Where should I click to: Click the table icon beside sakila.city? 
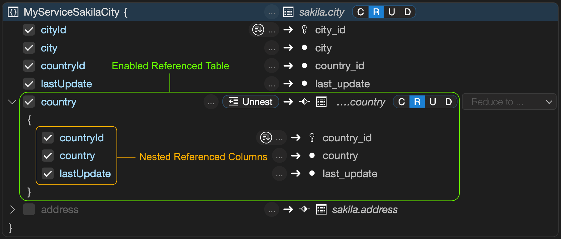point(288,12)
